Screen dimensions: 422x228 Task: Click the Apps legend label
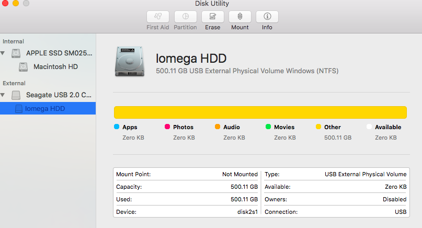click(x=130, y=127)
